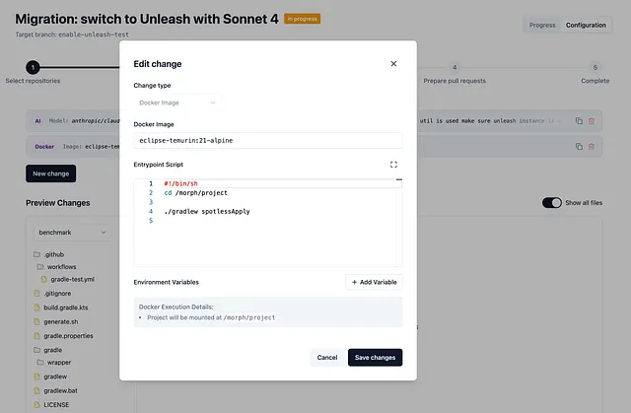Open the benchmark repository dropdown

coord(72,233)
